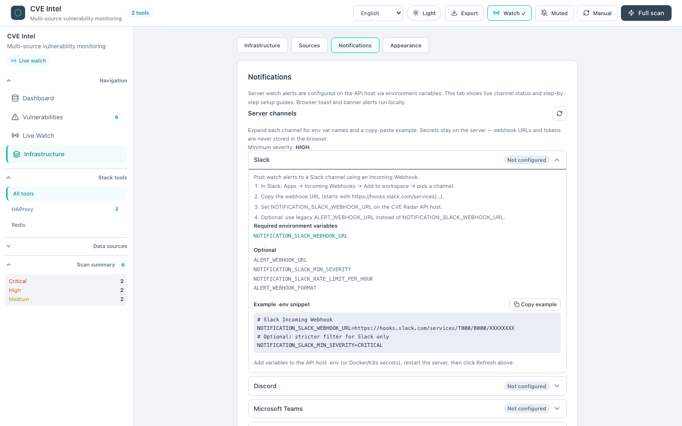The width and height of the screenshot is (682, 426).
Task: Refresh the server channels status
Action: 559,114
